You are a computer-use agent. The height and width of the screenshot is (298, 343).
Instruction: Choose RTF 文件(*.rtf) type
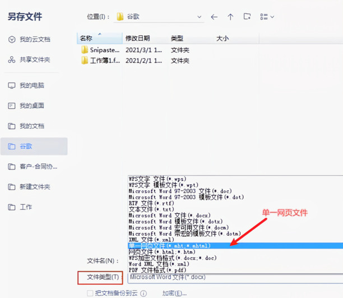coord(235,203)
